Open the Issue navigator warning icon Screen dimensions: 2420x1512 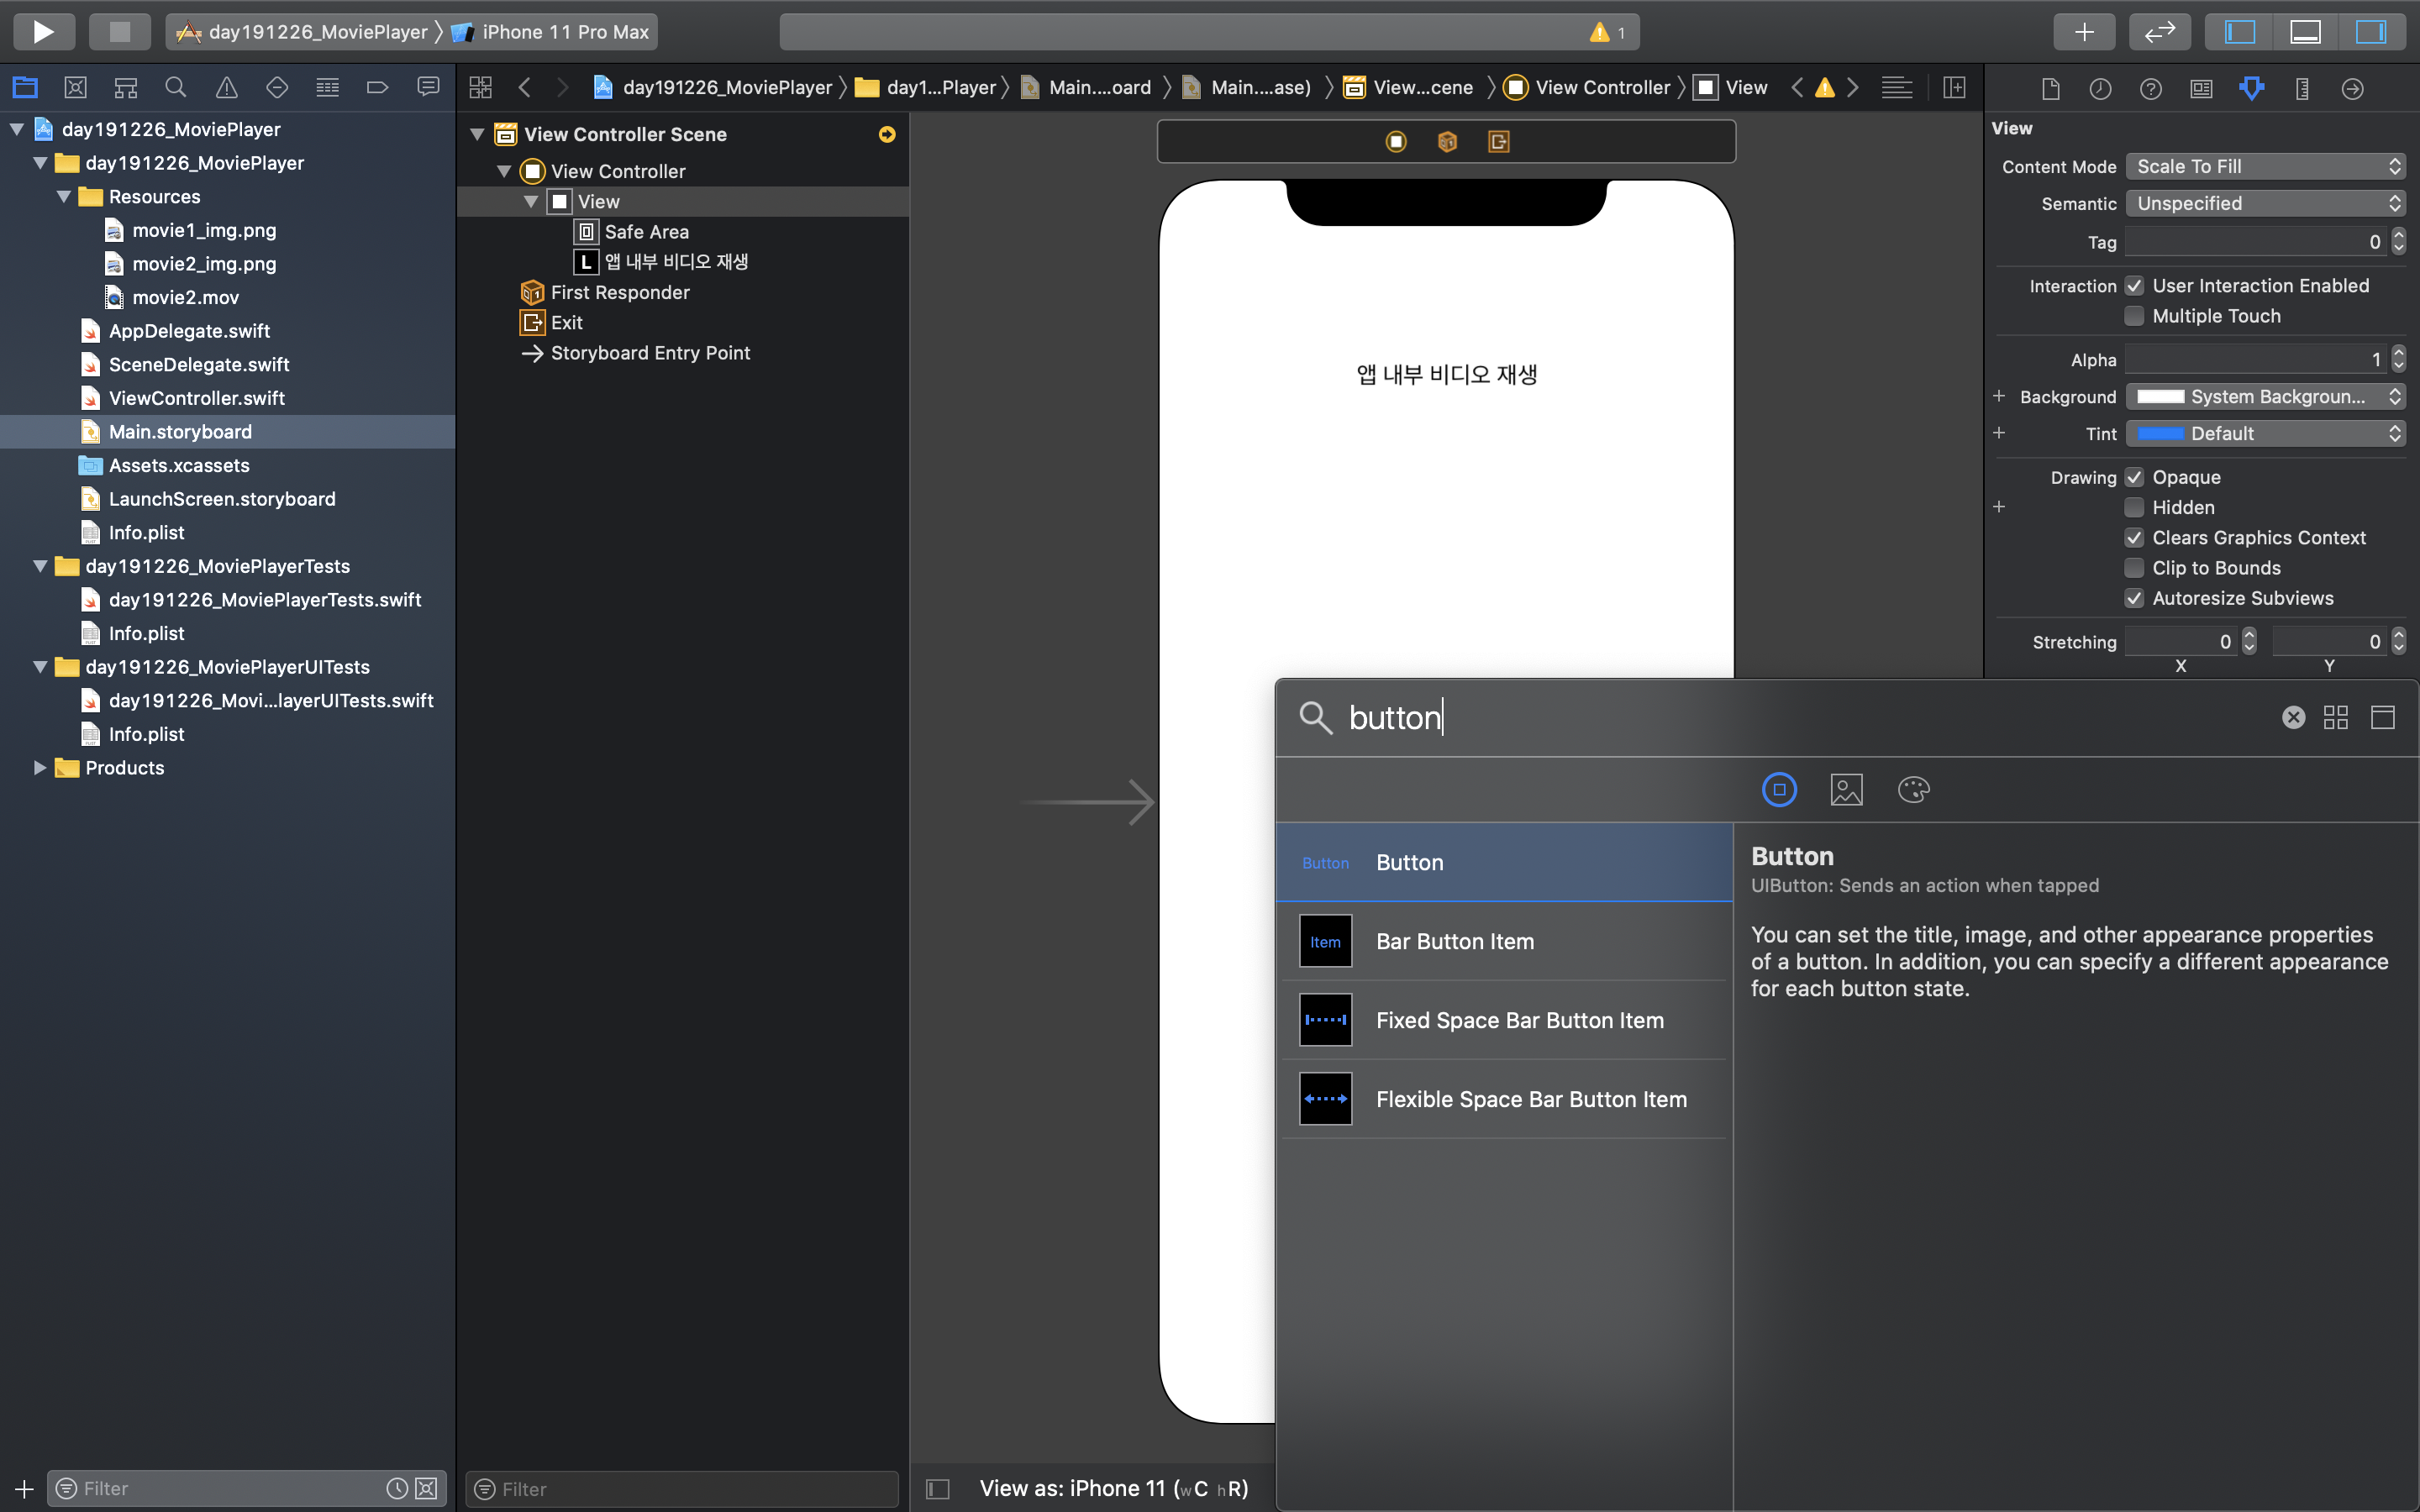[226, 88]
